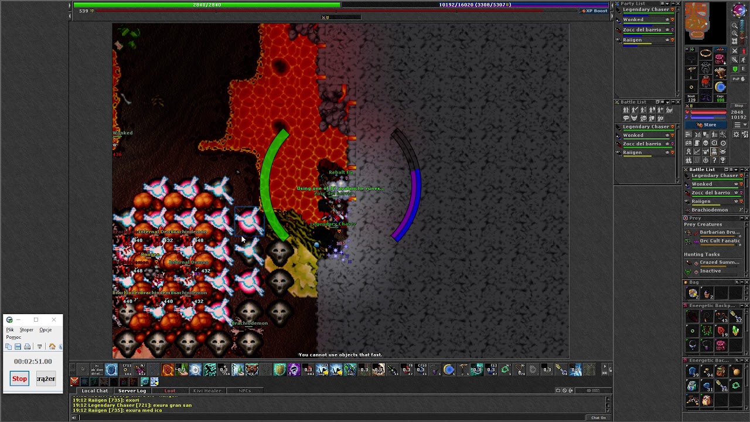Open the Stoper menu in stopwatch
This screenshot has height=422, width=750.
(26, 330)
